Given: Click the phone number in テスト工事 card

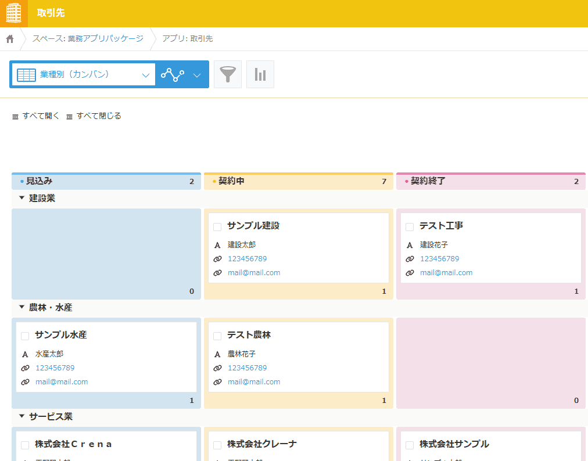Looking at the screenshot, I should click(439, 258).
